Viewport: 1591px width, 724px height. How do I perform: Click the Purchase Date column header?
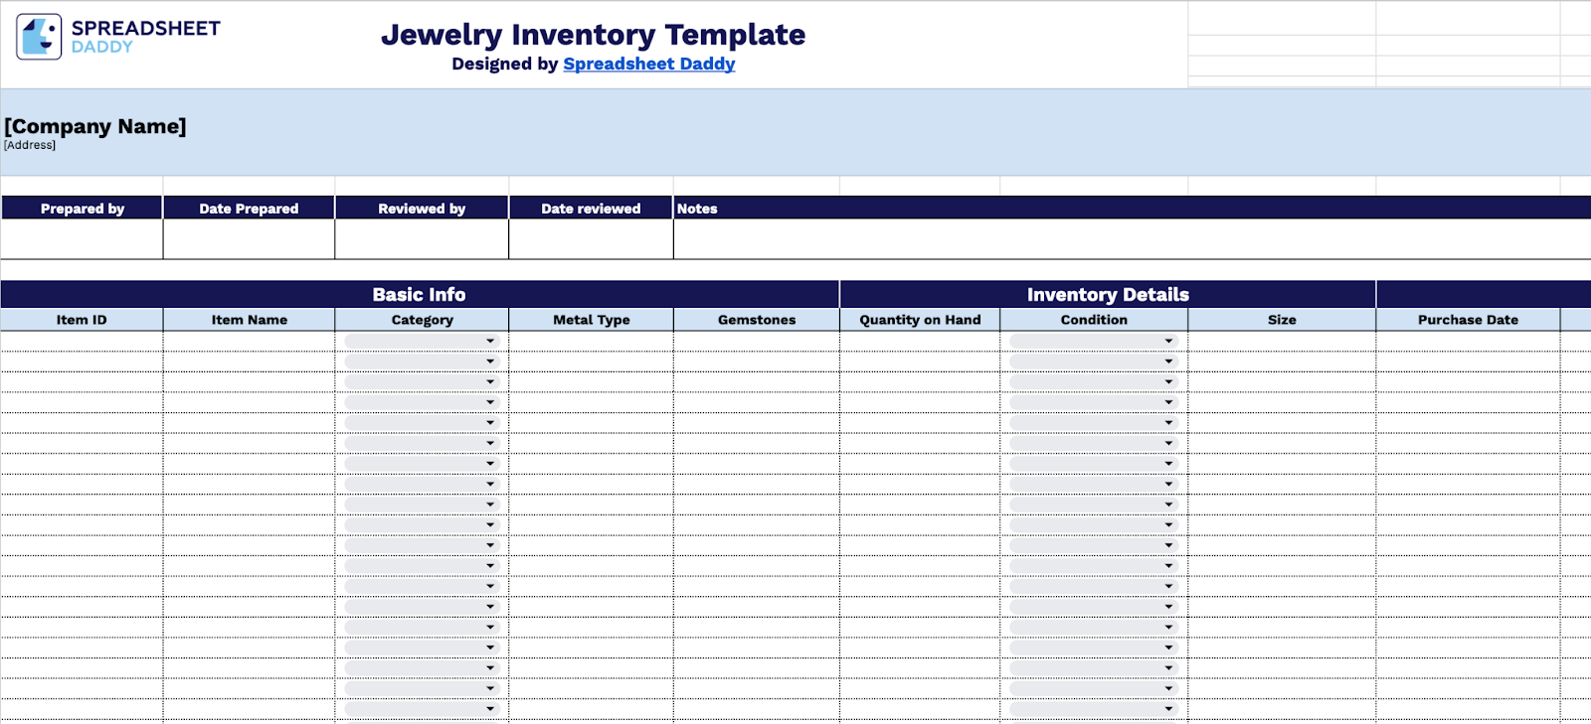pyautogui.click(x=1470, y=319)
